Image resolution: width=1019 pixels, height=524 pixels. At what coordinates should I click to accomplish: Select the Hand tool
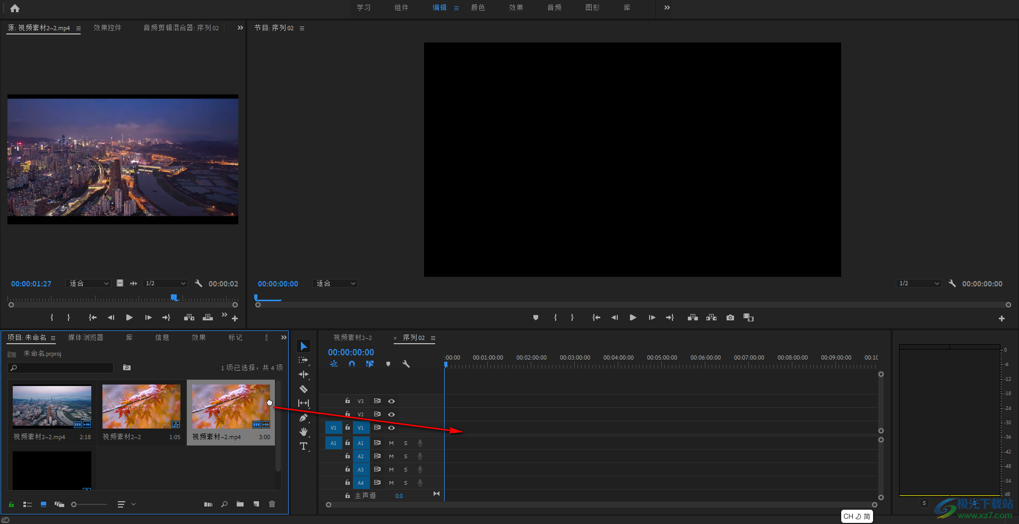coord(304,432)
